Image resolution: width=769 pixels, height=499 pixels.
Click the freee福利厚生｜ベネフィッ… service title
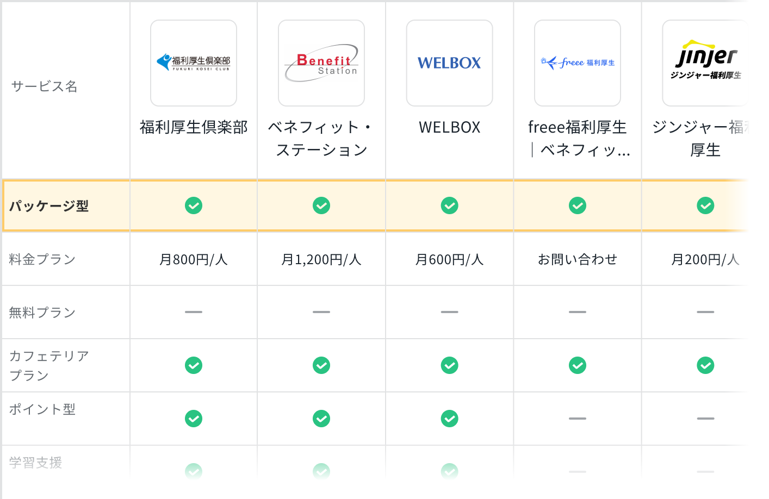[578, 138]
